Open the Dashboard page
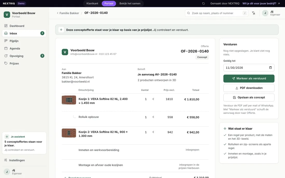 [x=24, y=26]
